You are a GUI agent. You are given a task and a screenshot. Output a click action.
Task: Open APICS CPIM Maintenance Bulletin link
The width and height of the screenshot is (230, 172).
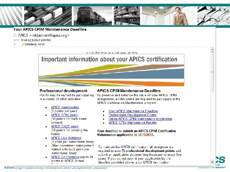(x=133, y=122)
